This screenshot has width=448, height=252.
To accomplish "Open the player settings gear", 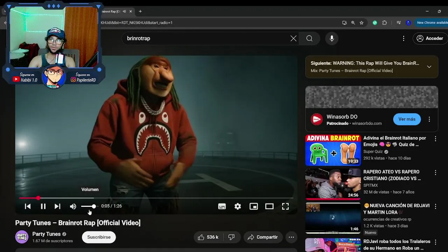I will pos(238,206).
